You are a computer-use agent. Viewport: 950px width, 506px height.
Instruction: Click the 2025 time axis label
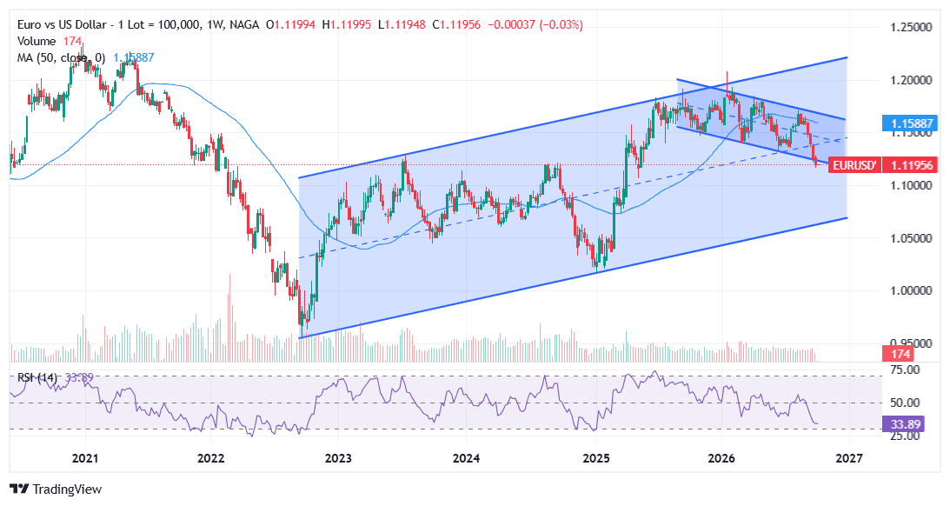[x=595, y=458]
